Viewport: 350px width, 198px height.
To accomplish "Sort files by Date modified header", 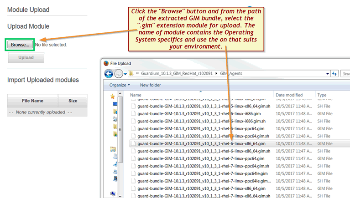I will click(289, 95).
